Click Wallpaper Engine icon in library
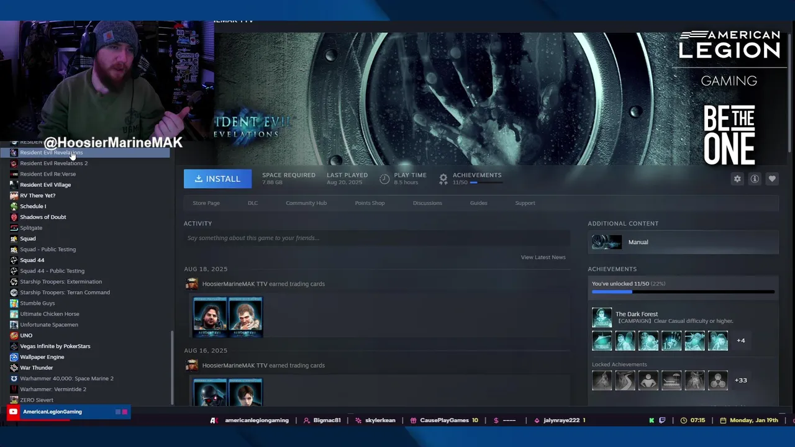 point(14,357)
